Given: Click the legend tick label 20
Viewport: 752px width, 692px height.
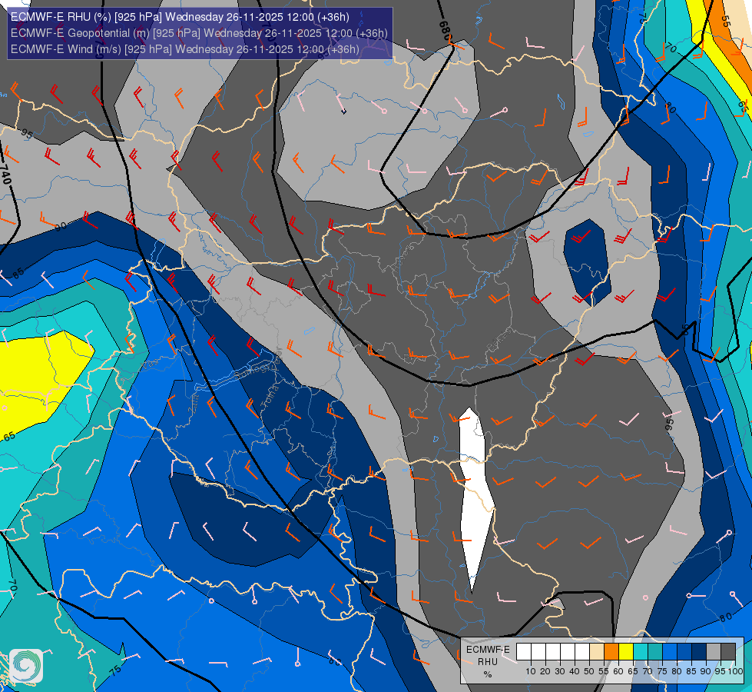Looking at the screenshot, I should 545,671.
